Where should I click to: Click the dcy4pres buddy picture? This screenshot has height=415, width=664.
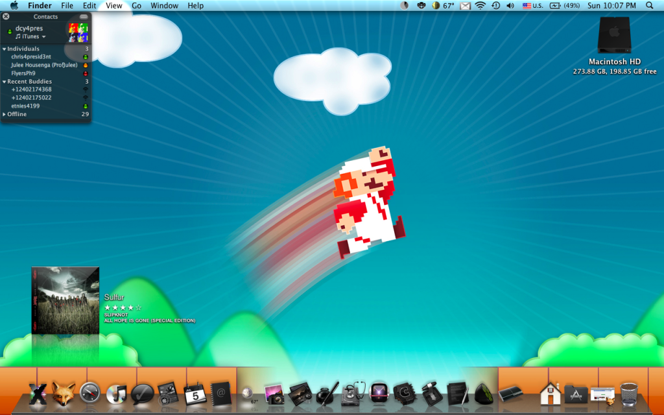(x=78, y=32)
